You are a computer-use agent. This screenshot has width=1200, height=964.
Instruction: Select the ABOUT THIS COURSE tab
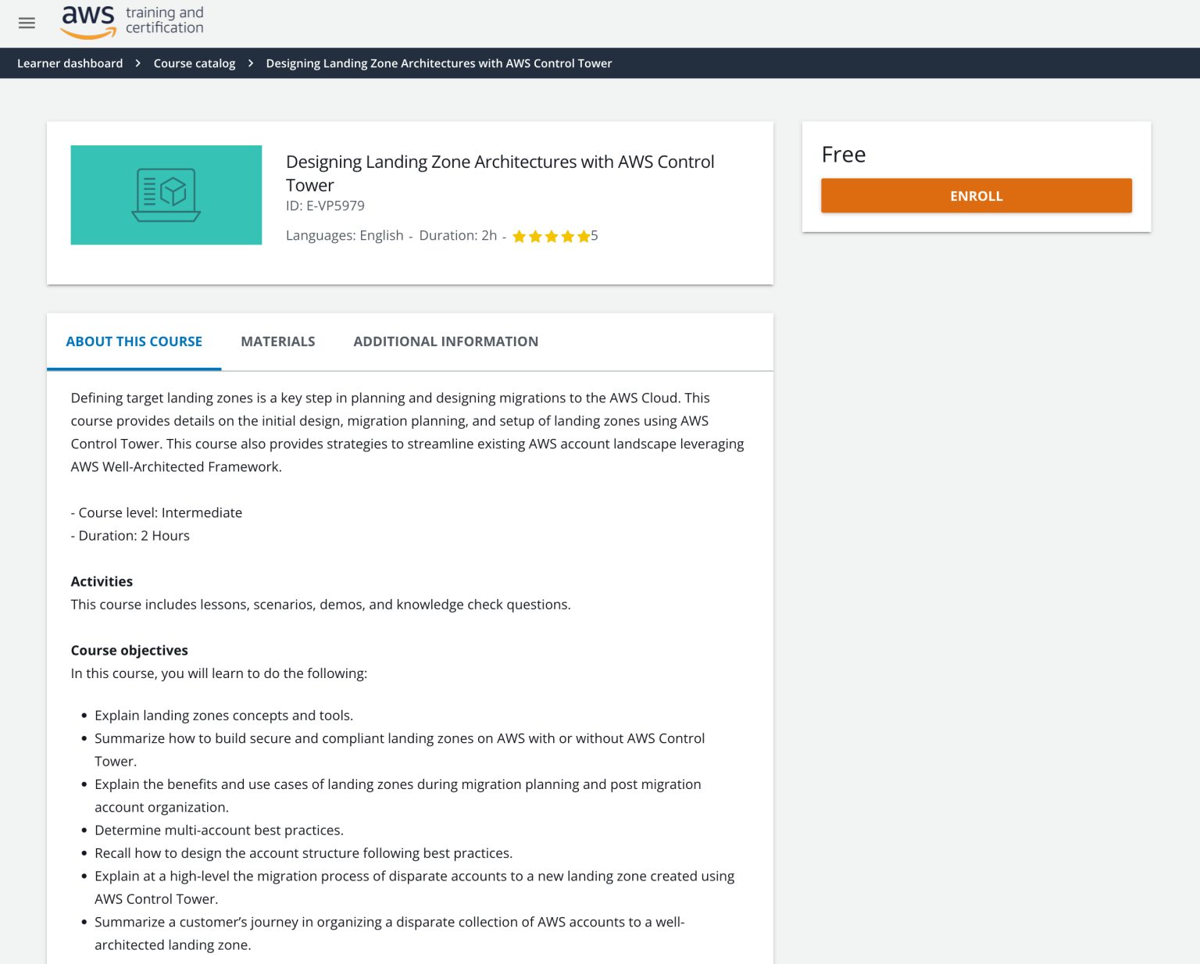pyautogui.click(x=134, y=341)
